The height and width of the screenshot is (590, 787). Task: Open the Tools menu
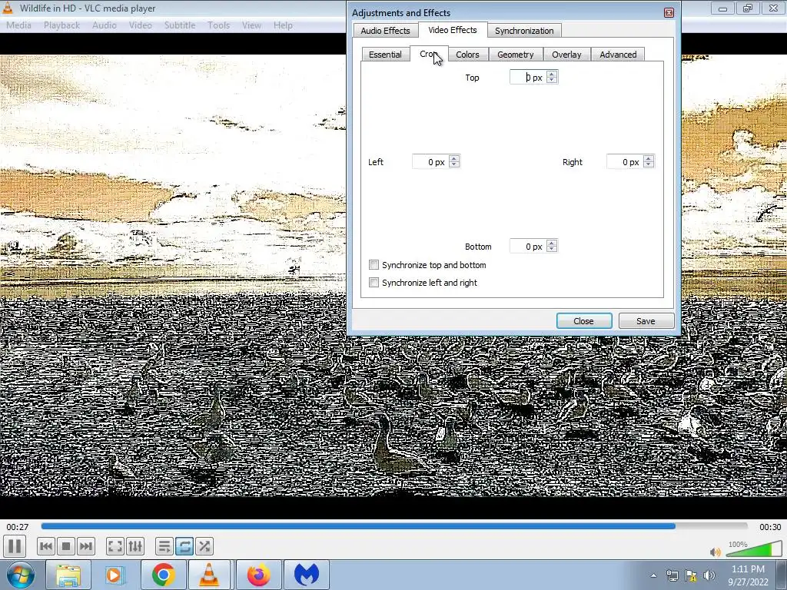point(219,25)
